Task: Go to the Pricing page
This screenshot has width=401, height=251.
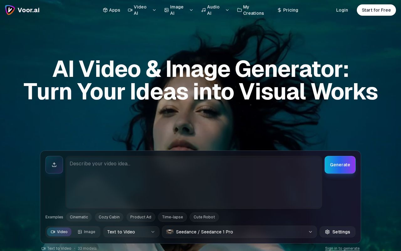Action: click(288, 10)
